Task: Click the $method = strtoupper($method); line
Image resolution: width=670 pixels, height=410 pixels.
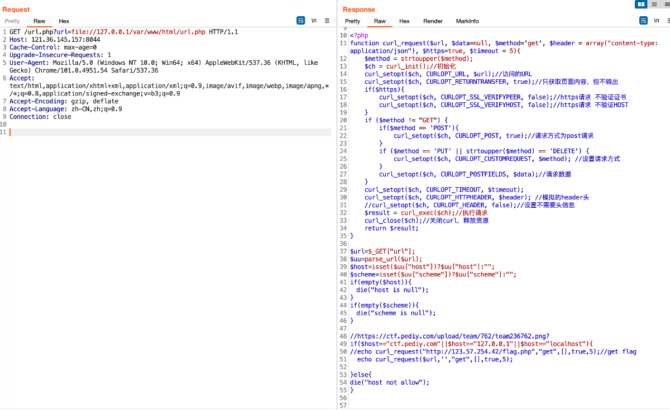Action: click(x=419, y=59)
